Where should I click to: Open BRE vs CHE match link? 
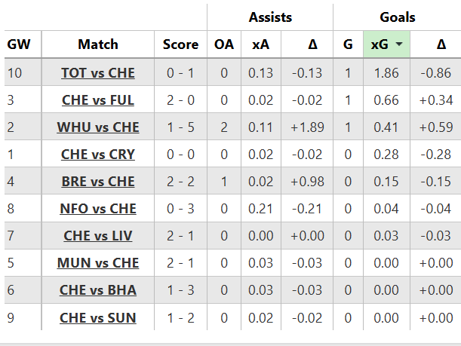coord(98,182)
